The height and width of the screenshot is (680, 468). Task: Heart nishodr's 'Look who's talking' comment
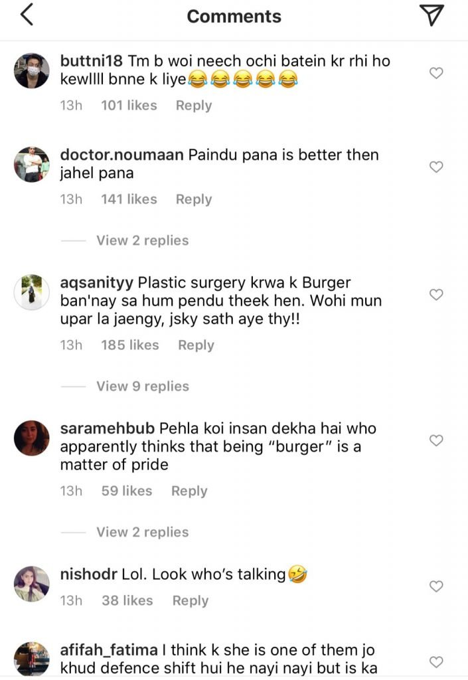(x=436, y=586)
